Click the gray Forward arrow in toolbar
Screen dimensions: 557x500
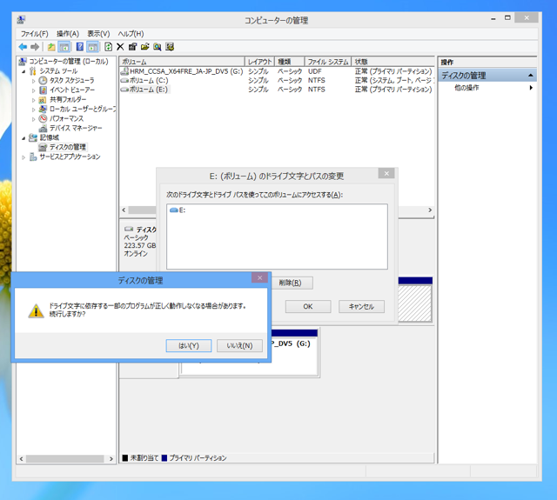(35, 47)
